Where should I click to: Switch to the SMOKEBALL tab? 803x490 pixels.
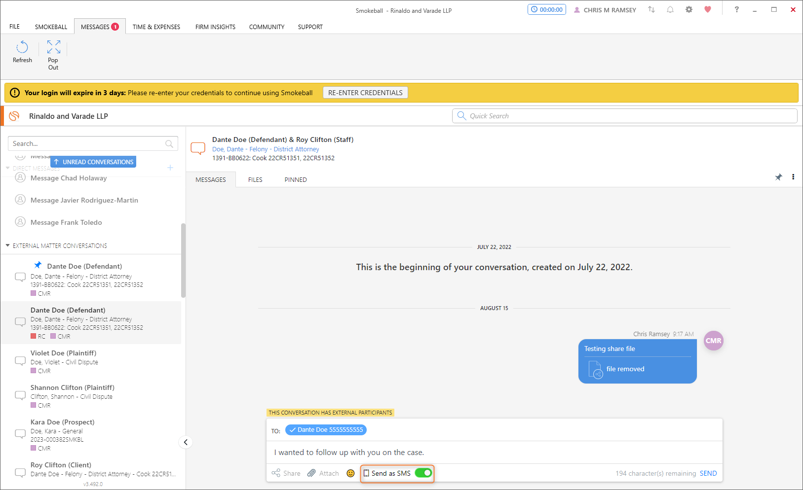51,27
